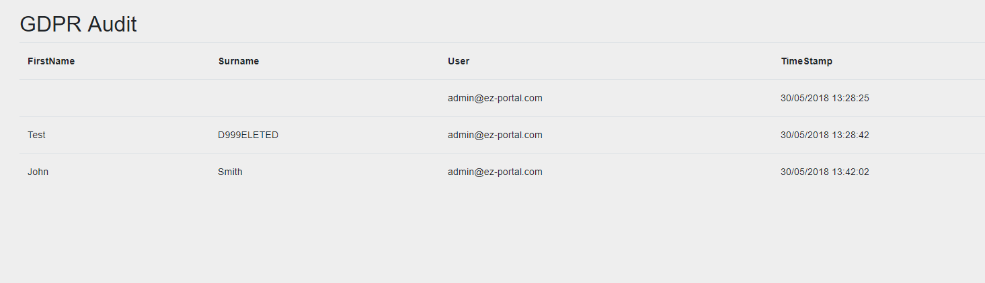
Task: Click the first name Test
Action: point(36,135)
